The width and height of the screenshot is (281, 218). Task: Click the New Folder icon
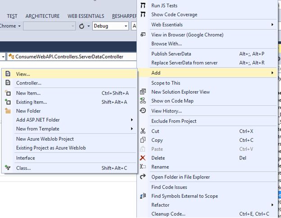pyautogui.click(x=8, y=111)
